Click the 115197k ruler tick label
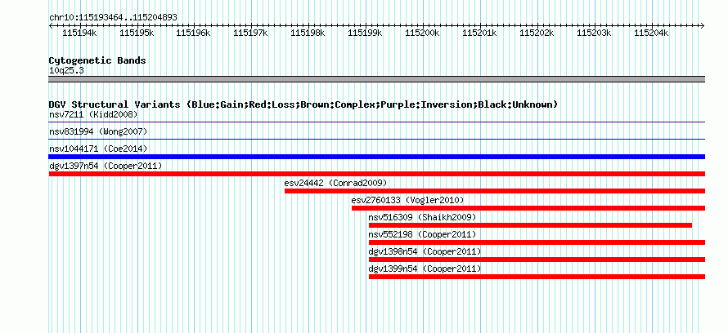The height and width of the screenshot is (333, 728). point(251,33)
